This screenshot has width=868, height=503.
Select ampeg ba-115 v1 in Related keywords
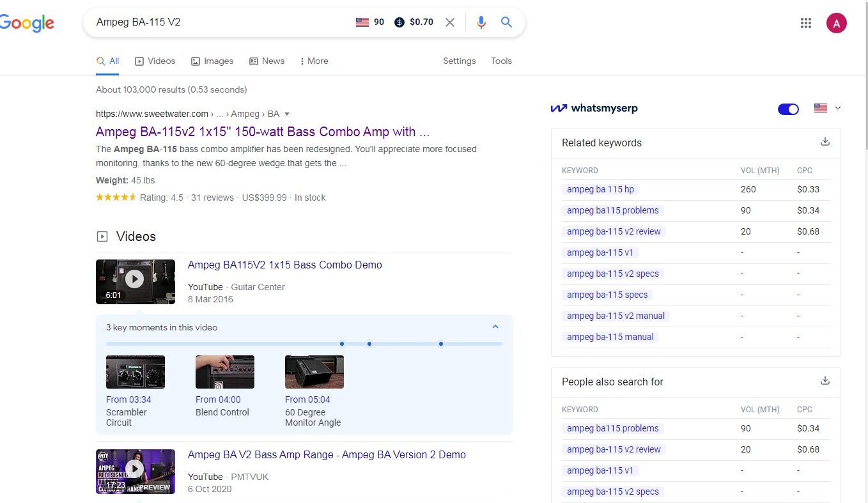(600, 252)
